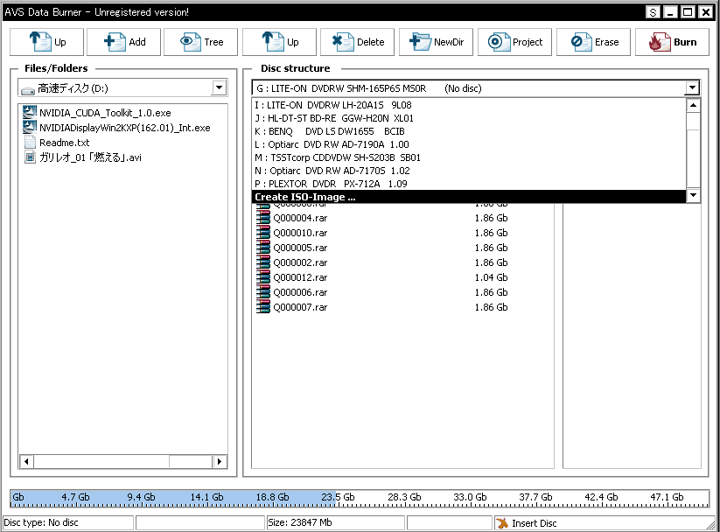
Task: Collapse the disc drive dropdown arrow
Action: point(692,87)
